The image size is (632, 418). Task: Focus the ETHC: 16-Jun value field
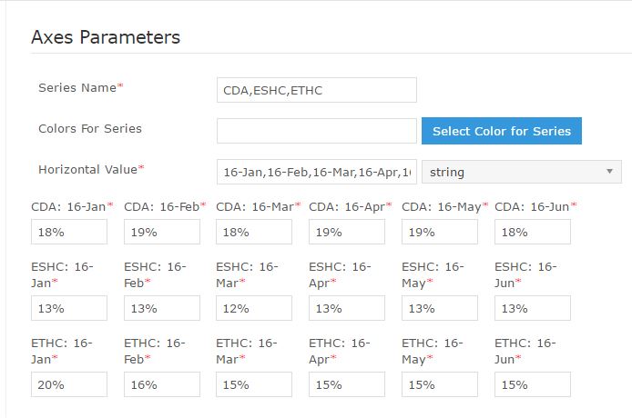coord(533,384)
